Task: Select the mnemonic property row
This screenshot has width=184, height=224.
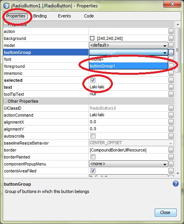Action: [x=46, y=73]
